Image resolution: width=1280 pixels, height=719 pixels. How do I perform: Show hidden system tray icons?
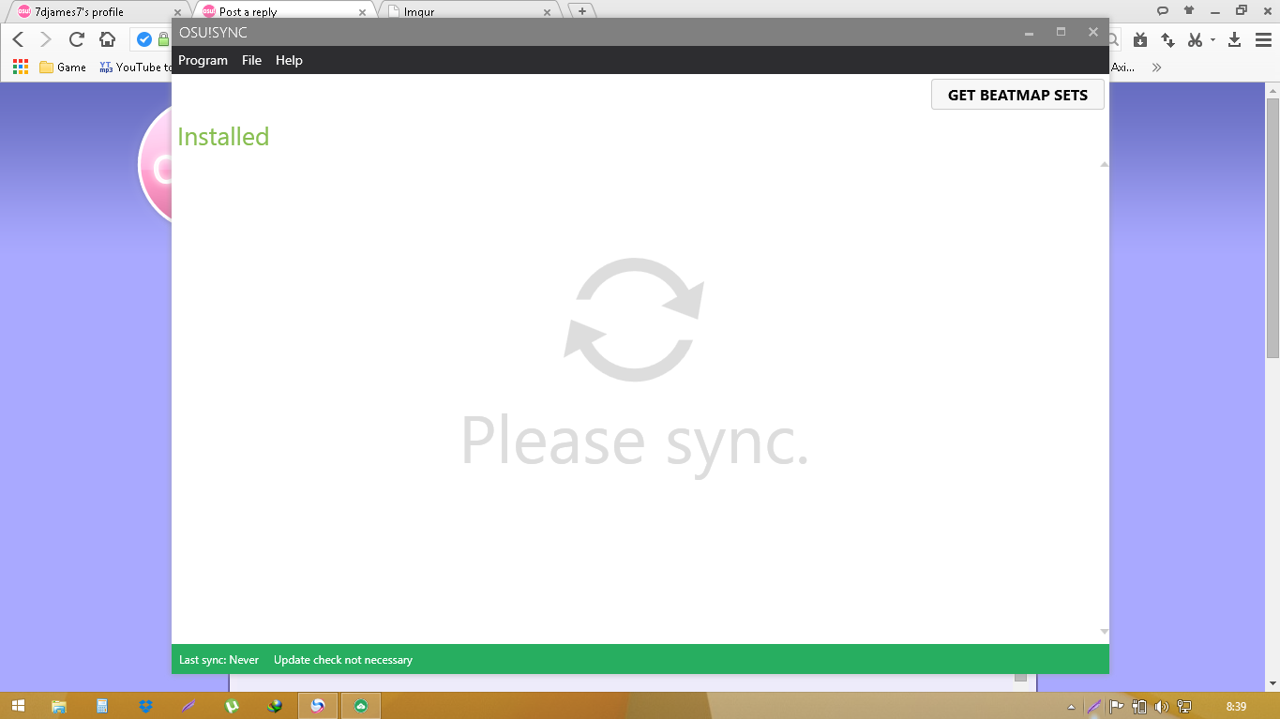click(x=1072, y=707)
